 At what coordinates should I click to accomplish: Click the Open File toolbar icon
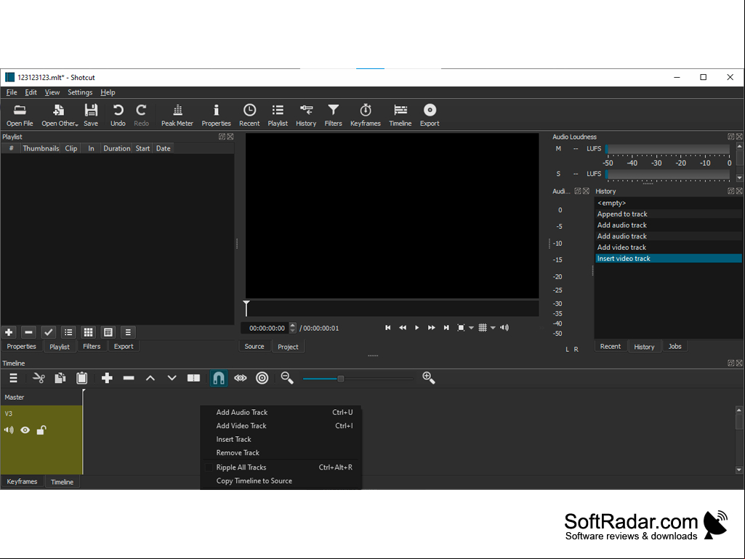tap(20, 115)
